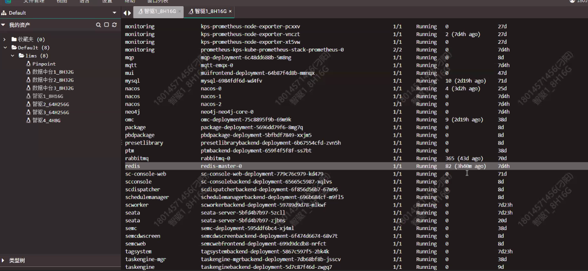Collapse the 我的资产 section
Screen dimensions: 588x271
click(x=3, y=25)
